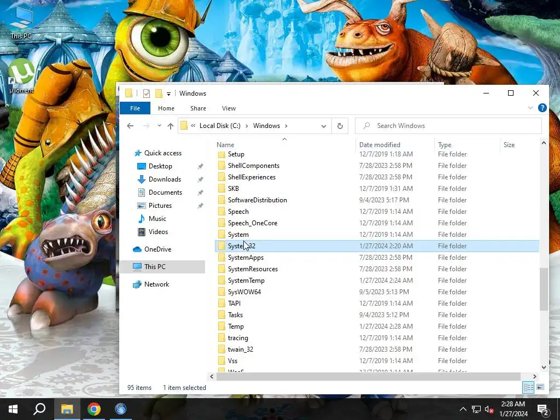Unpin Desktop using its pin icon
Screen dimensions: 560x420
pos(200,166)
